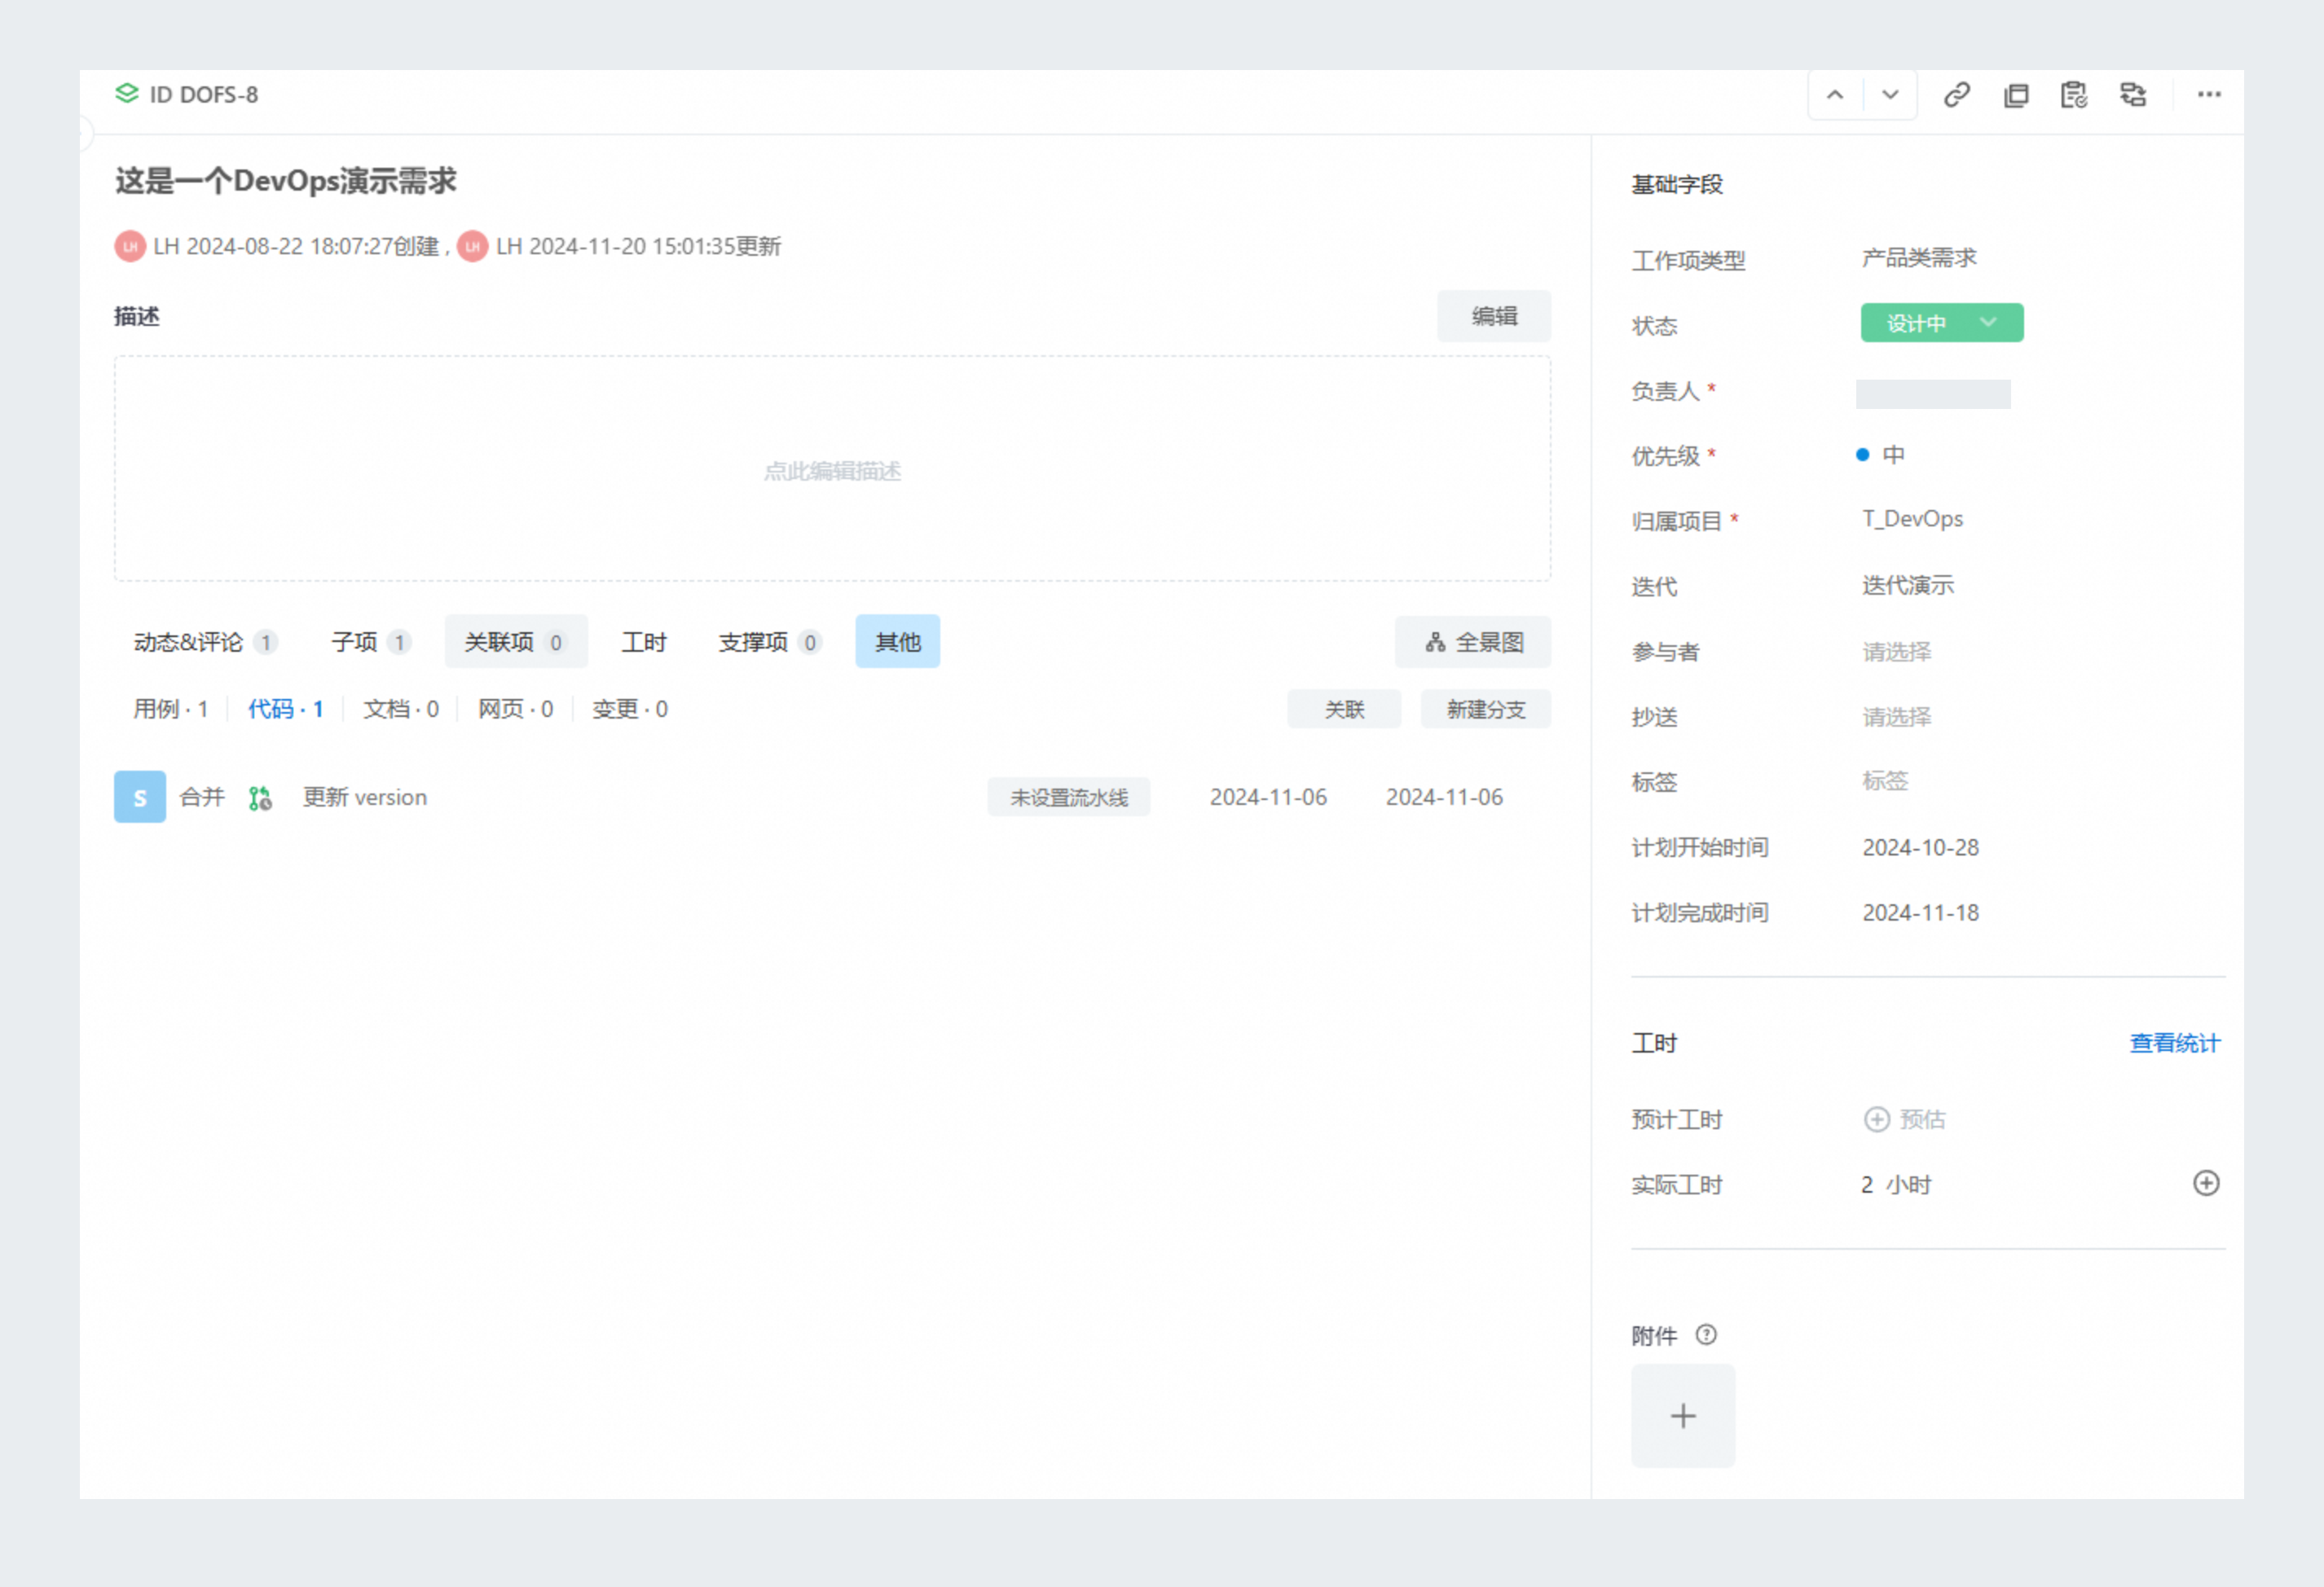The width and height of the screenshot is (2324, 1587).
Task: Click the green layers icon beside ID DOFS-8
Action: pyautogui.click(x=127, y=94)
